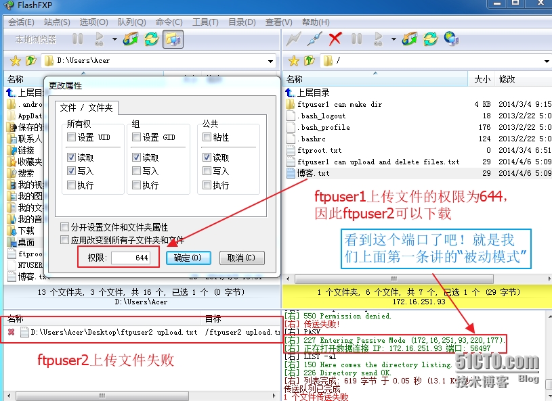Expand the remote path / dropdown
Image resolution: width=552 pixels, height=401 pixels.
click(x=547, y=61)
